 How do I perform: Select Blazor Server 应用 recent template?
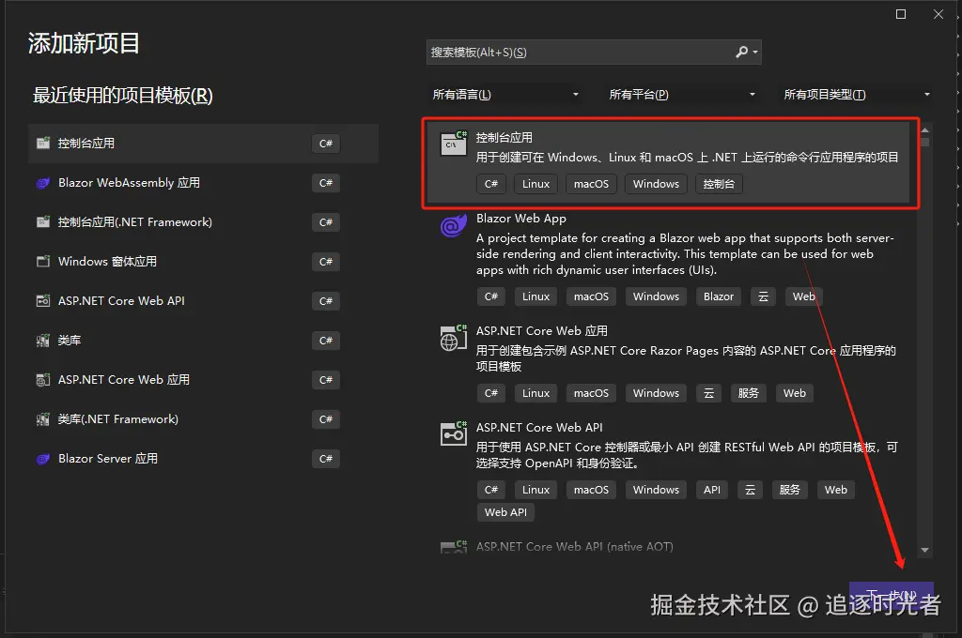(x=203, y=459)
